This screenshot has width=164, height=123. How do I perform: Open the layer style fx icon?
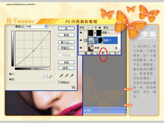coord(86,53)
